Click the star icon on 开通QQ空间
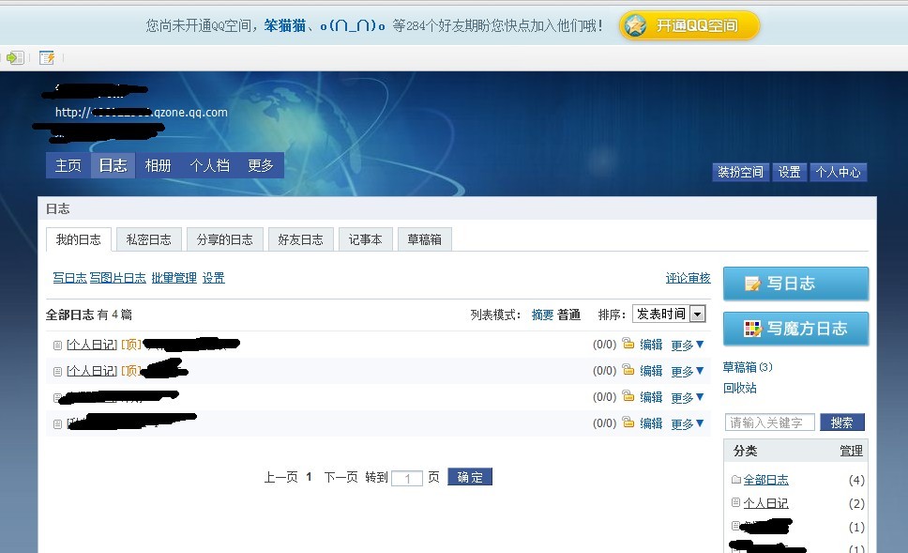Viewport: 908px width, 553px height. tap(635, 25)
